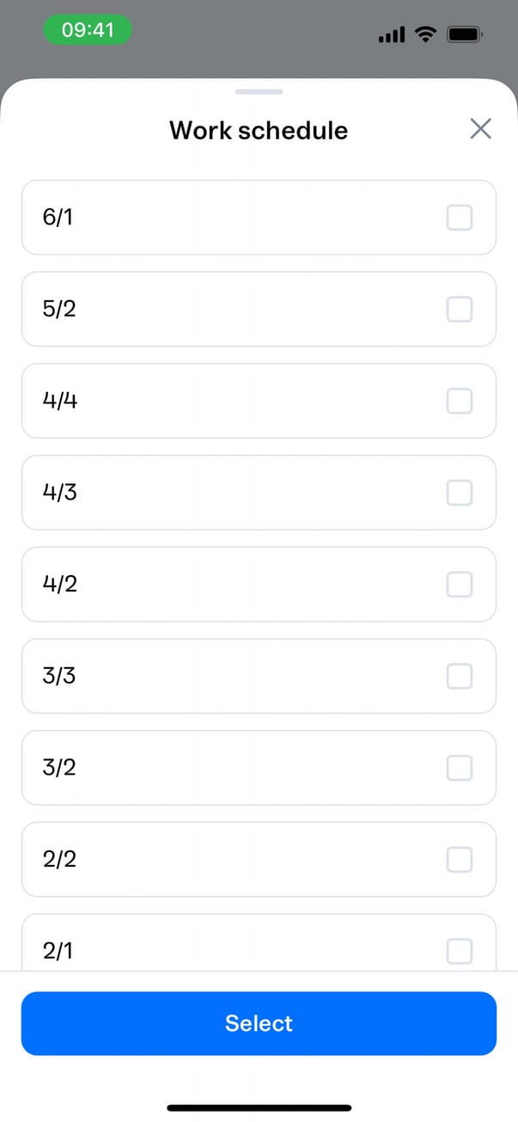This screenshot has height=1122, width=518.
Task: Tap the battery status icon
Action: (x=466, y=34)
